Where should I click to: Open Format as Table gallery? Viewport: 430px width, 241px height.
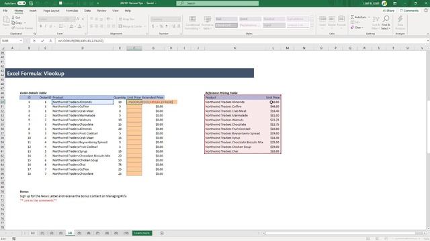(x=208, y=23)
